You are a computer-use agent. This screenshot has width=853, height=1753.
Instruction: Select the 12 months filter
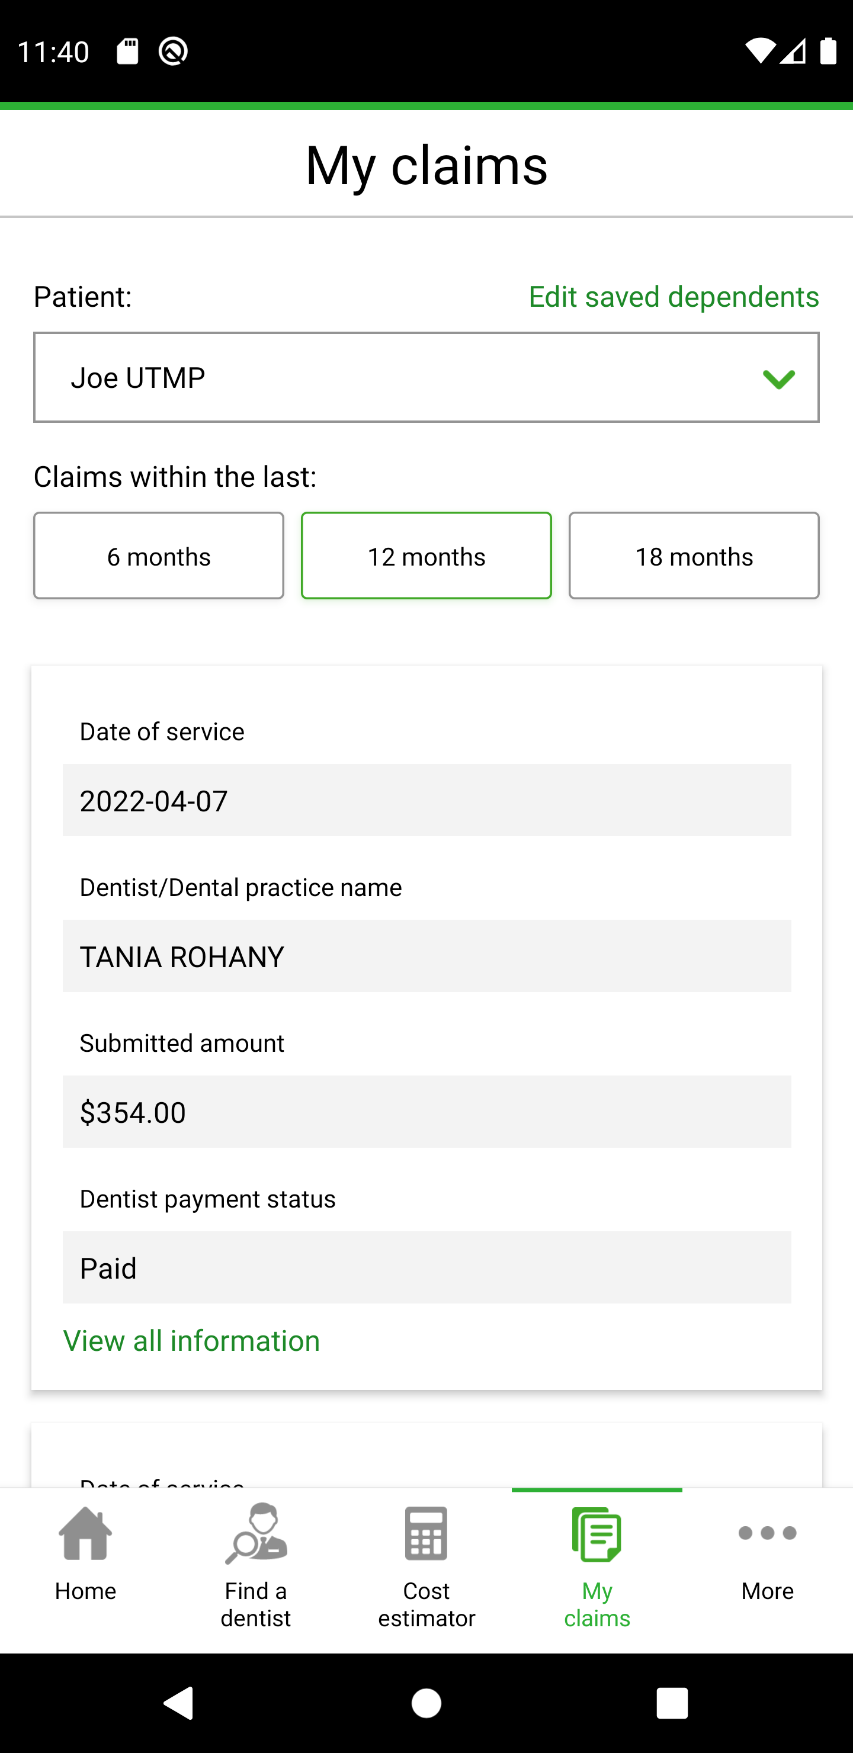426,556
